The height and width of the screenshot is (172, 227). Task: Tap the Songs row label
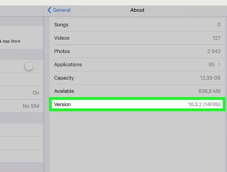(61, 25)
